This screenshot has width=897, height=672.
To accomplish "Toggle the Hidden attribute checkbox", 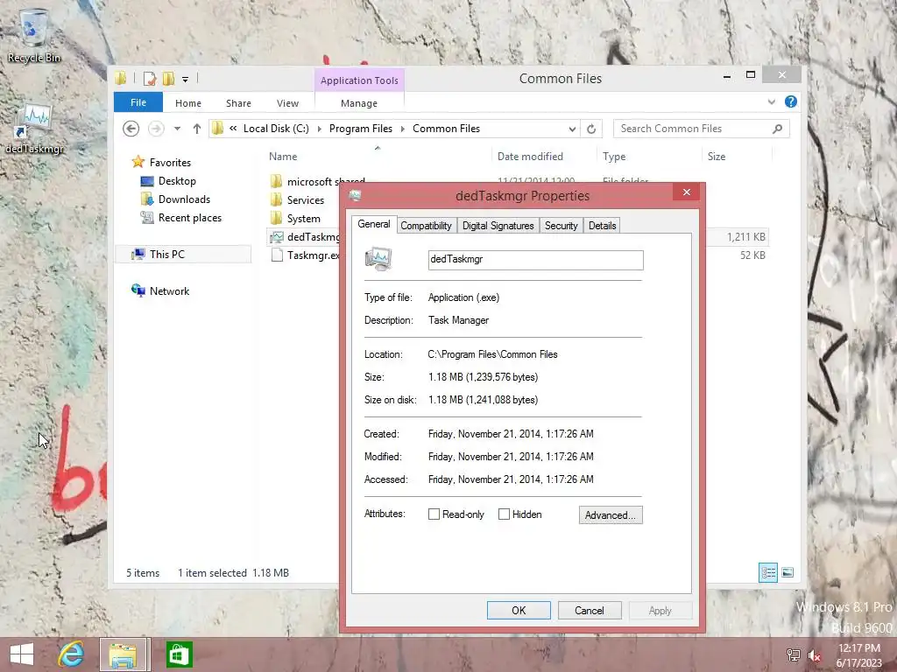I will tap(504, 514).
